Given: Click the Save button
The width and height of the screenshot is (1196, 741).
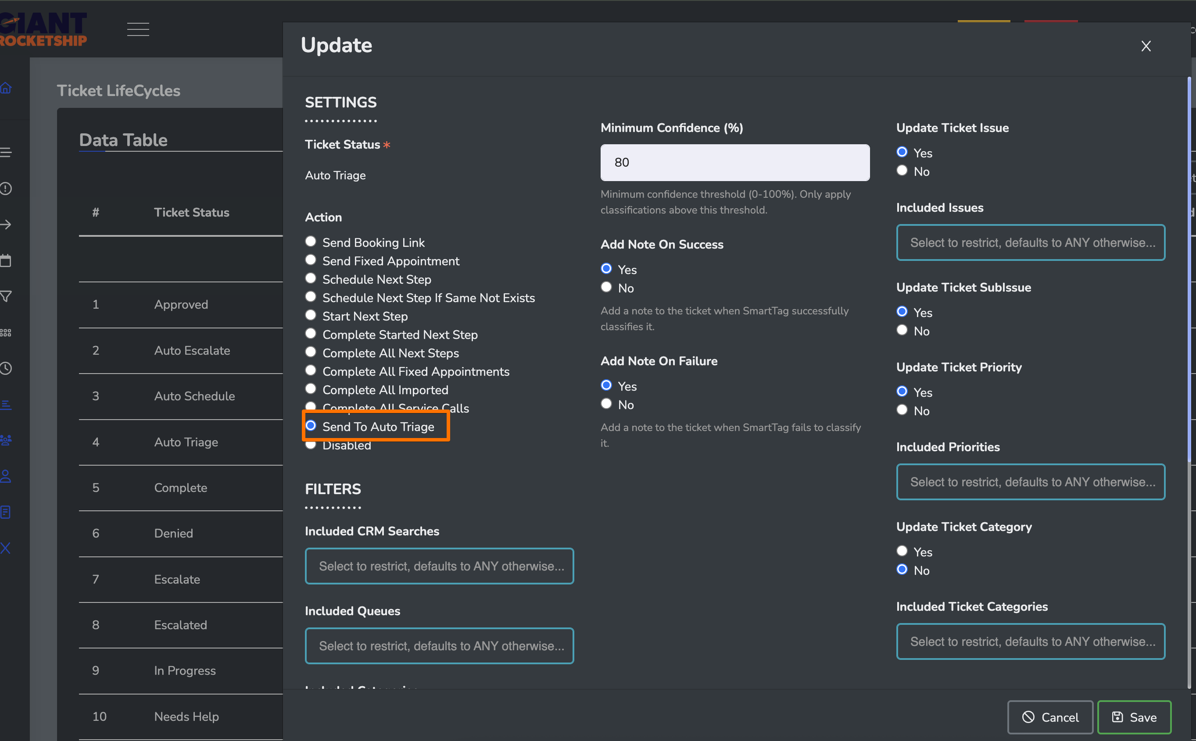Looking at the screenshot, I should tap(1134, 717).
